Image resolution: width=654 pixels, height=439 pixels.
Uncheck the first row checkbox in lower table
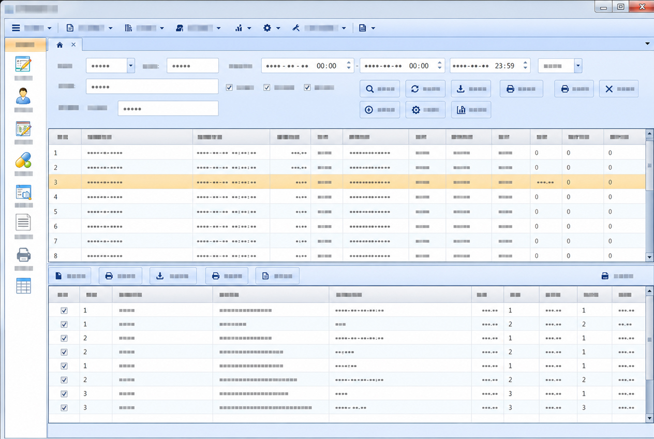point(64,311)
